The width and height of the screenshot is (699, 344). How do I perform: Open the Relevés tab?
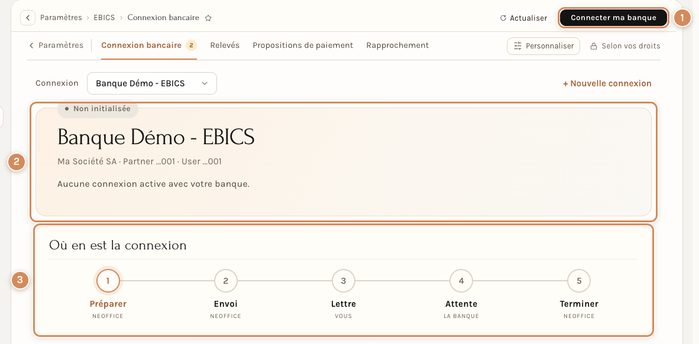pos(225,46)
